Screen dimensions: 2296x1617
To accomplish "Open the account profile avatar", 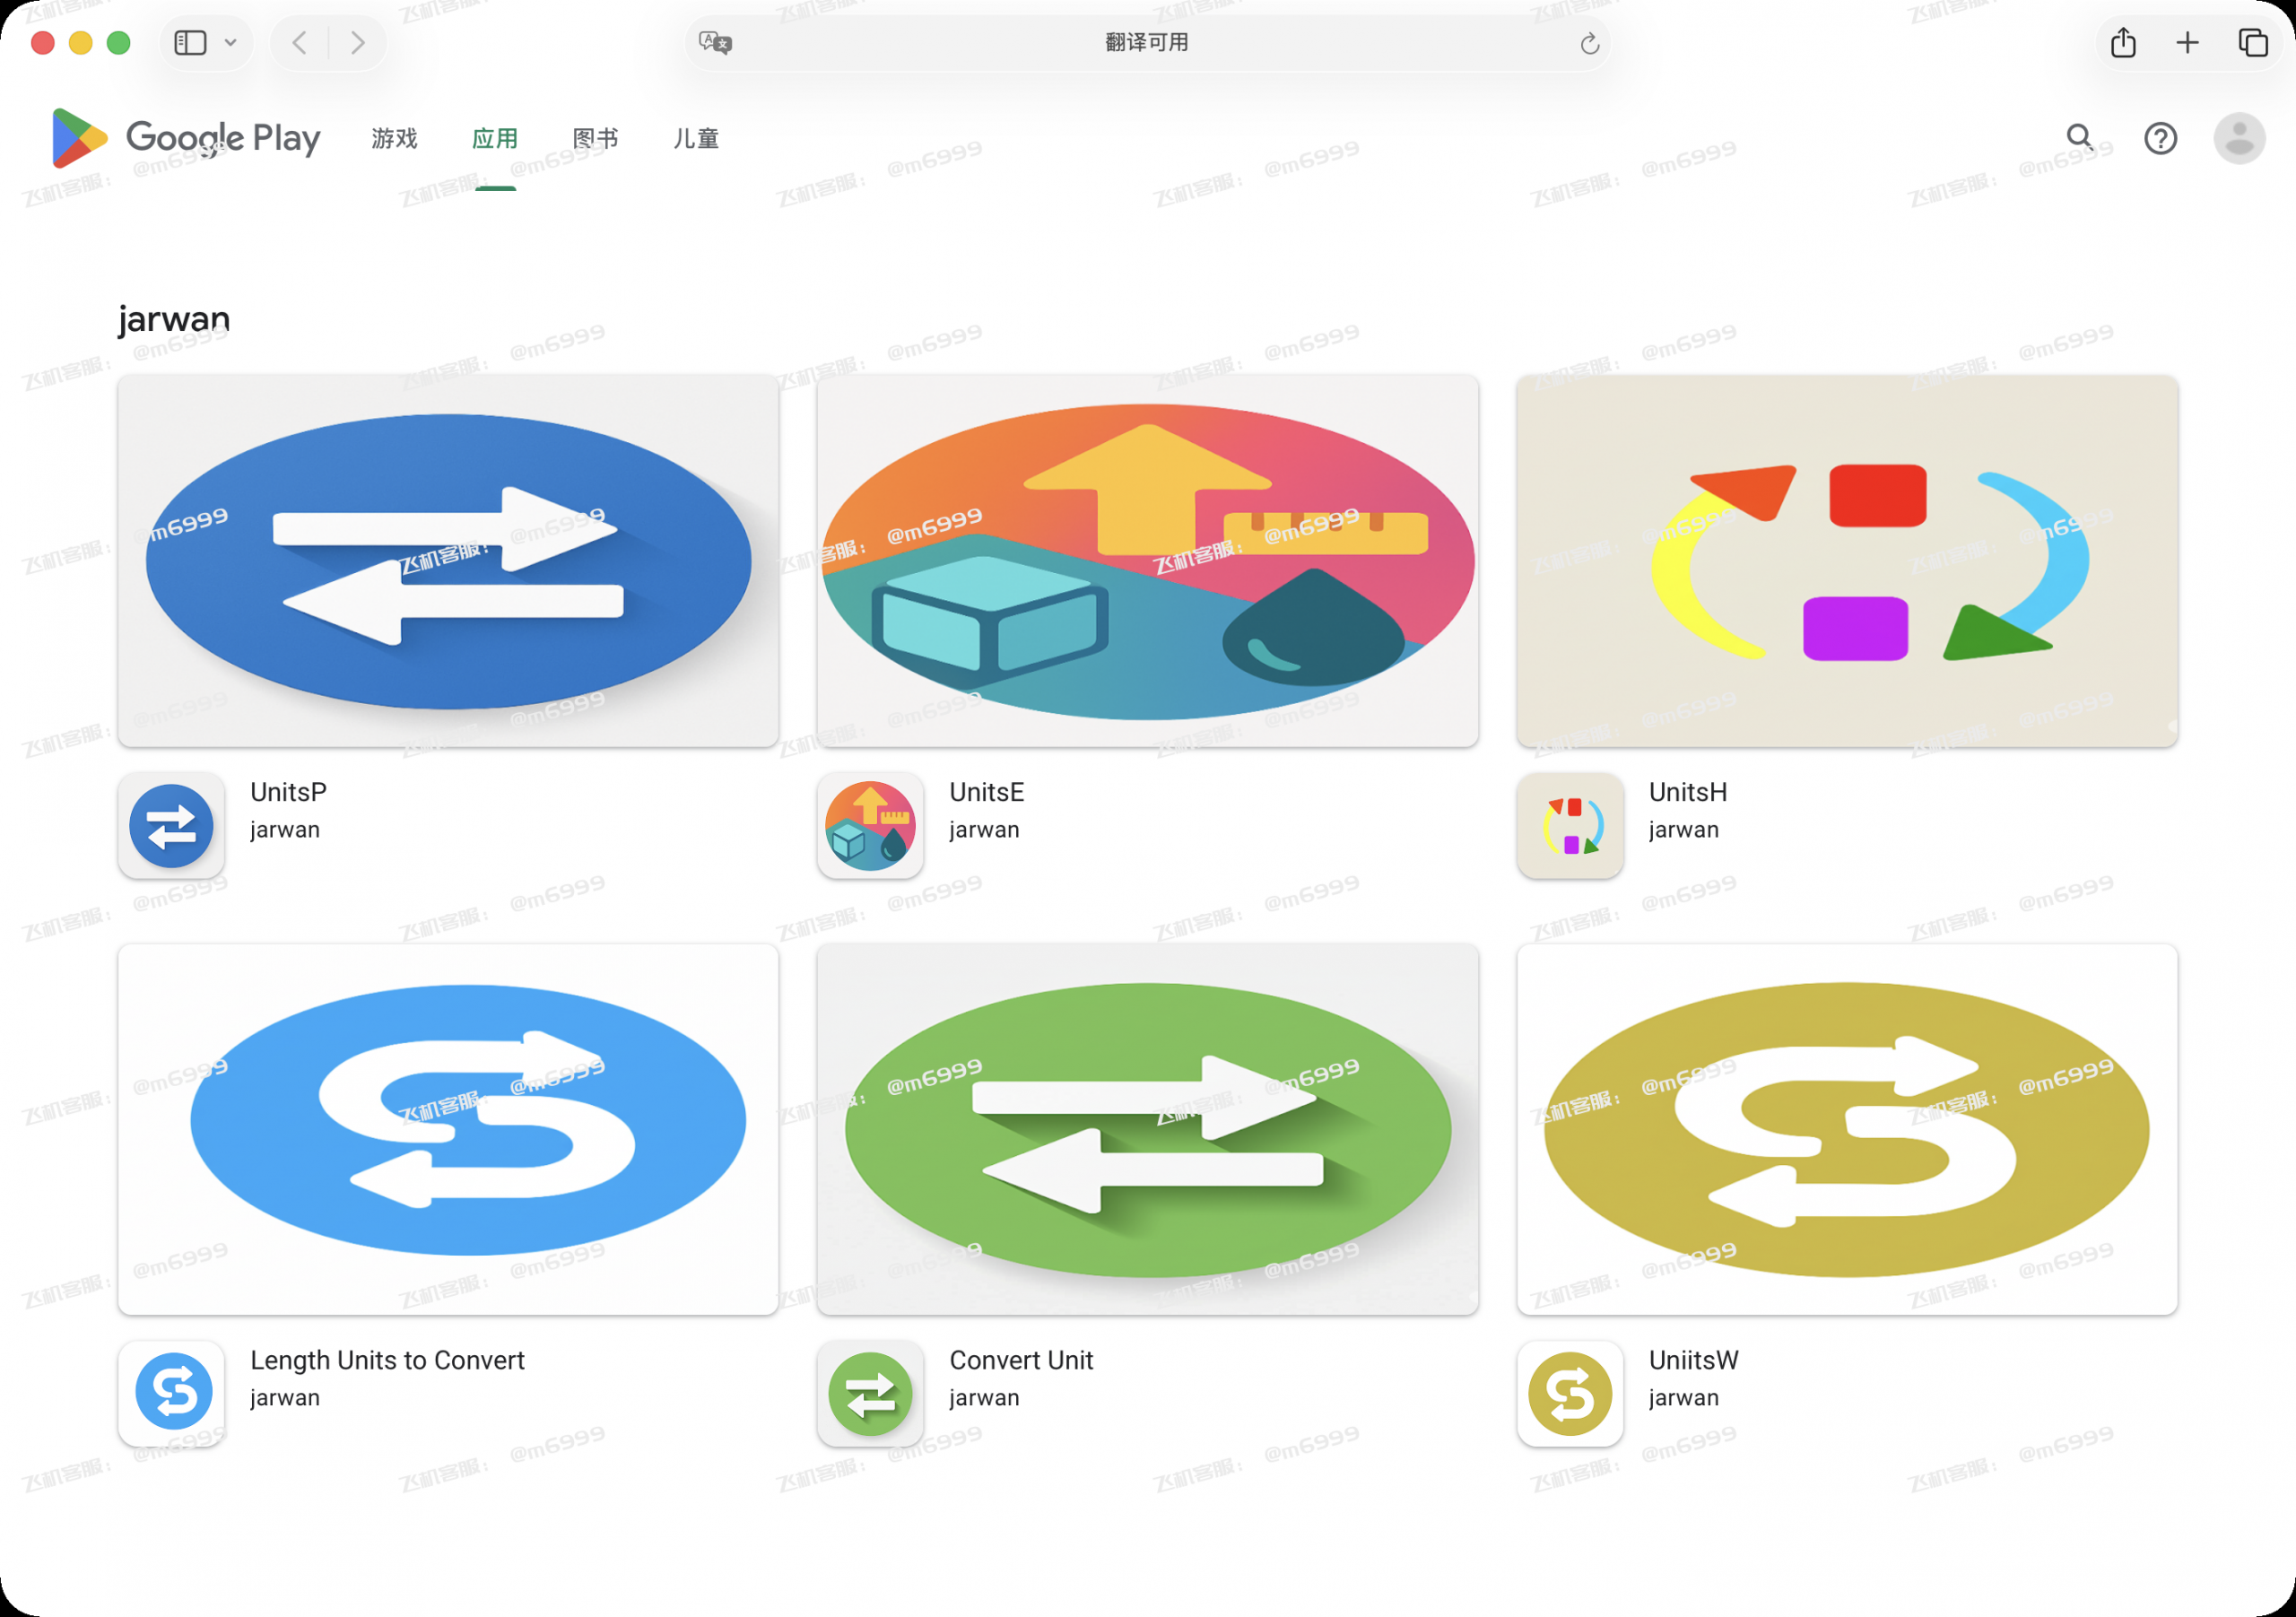I will tap(2239, 138).
